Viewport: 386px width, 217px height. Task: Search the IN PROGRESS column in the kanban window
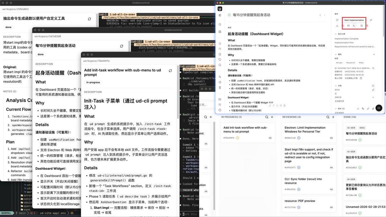(x=267, y=117)
